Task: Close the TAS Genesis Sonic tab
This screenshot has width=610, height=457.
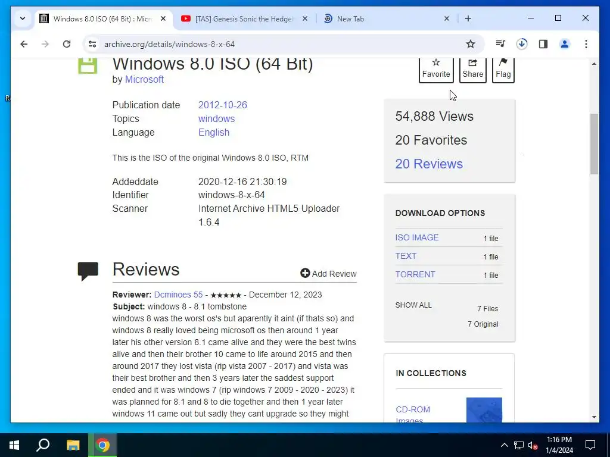Action: (x=305, y=18)
